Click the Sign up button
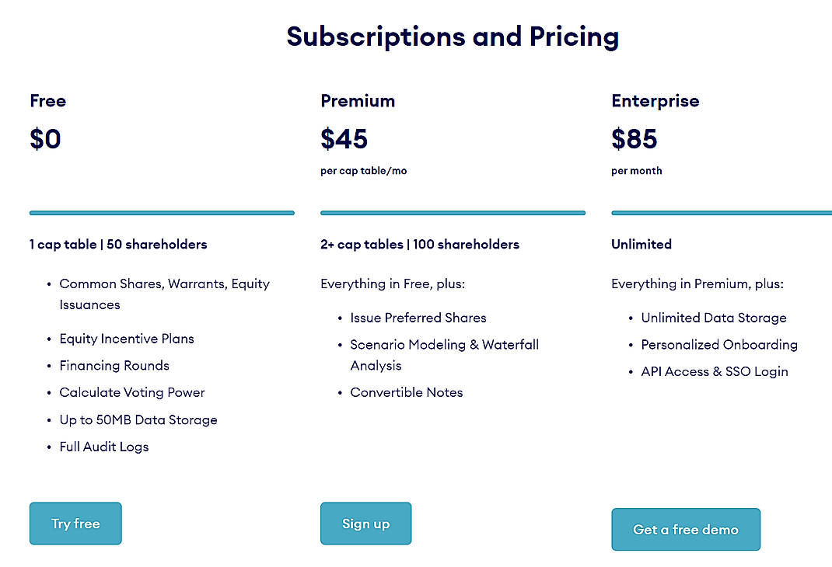This screenshot has height=567, width=832. 365,524
